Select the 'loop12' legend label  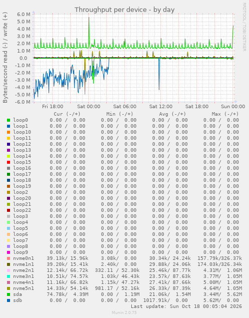click(22, 144)
